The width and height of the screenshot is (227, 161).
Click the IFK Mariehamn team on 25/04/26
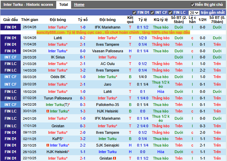[x=108, y=27]
